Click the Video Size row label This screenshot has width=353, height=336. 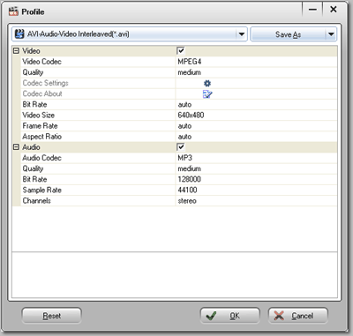39,116
